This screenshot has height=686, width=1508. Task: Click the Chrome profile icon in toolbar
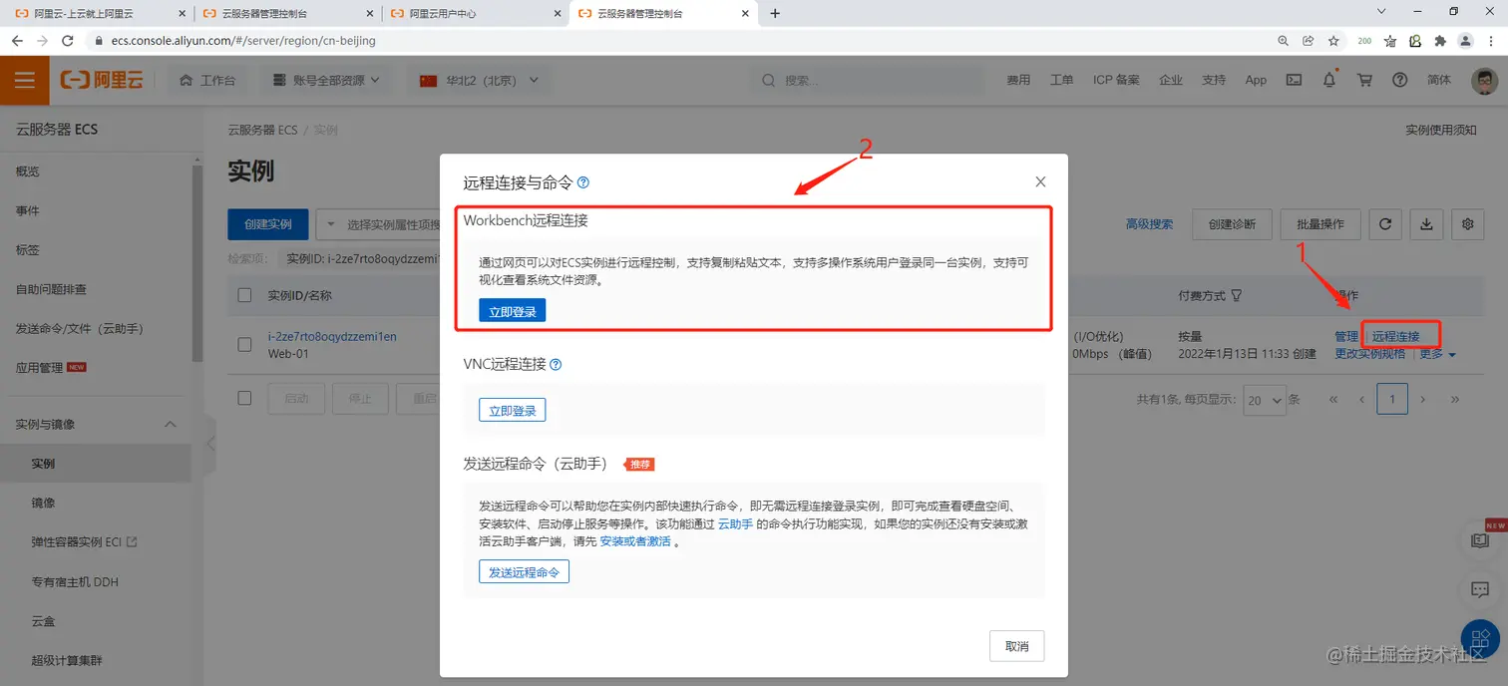1465,41
